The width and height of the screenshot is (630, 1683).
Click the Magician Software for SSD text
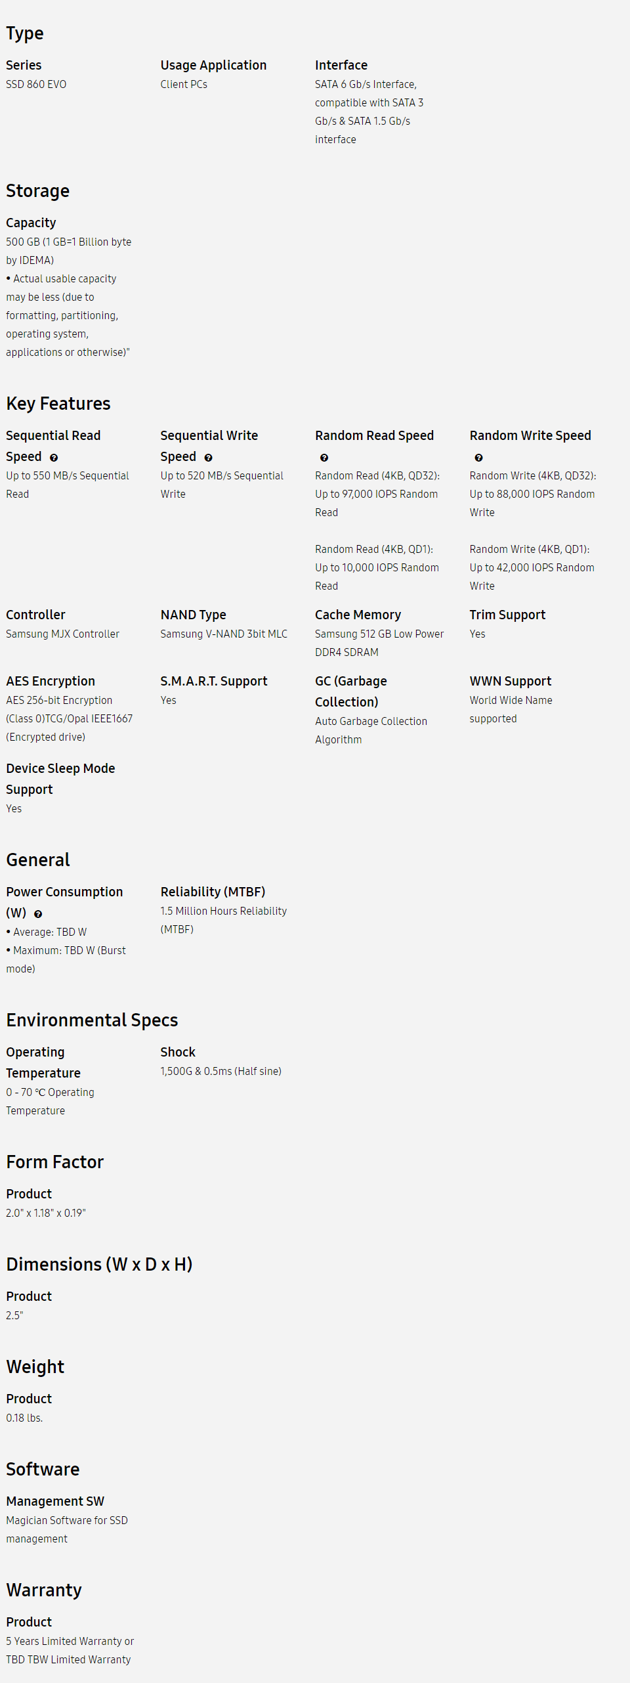pos(67,1521)
